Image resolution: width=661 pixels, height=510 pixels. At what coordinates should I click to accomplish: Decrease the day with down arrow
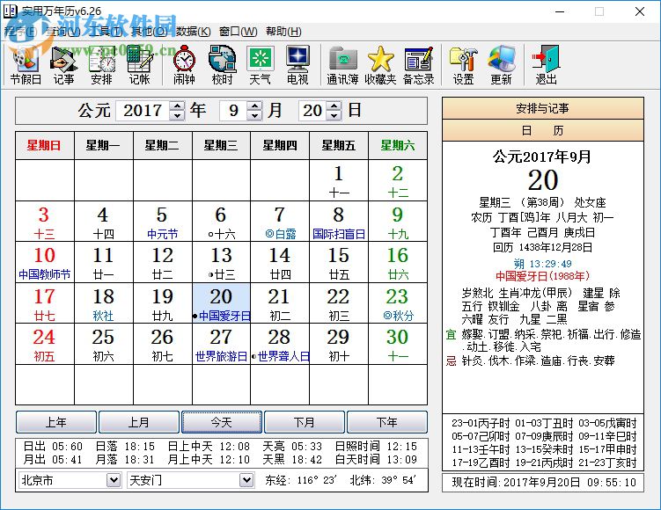coord(334,115)
